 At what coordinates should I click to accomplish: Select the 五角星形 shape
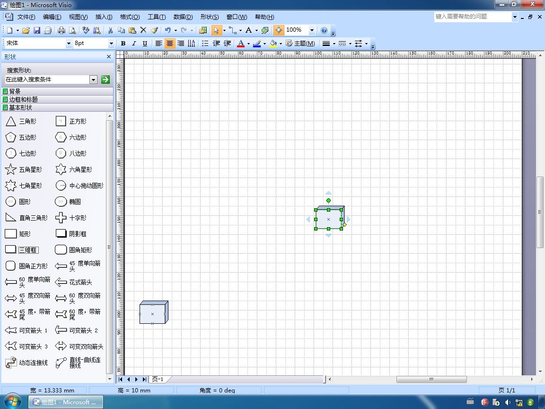(24, 170)
